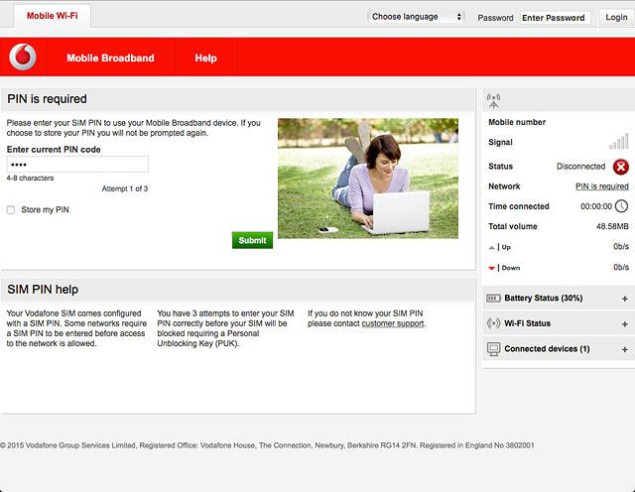Expand the Wi-Fi Status section
This screenshot has width=635, height=492.
pyautogui.click(x=624, y=323)
